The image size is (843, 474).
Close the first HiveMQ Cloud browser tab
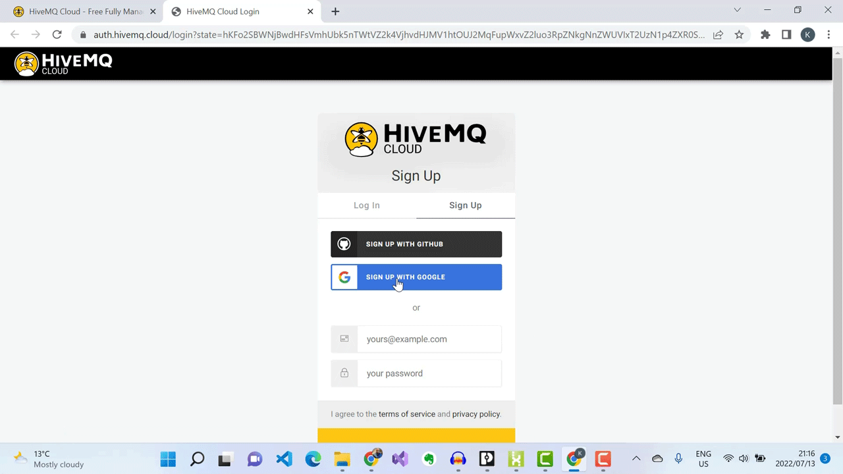point(153,11)
